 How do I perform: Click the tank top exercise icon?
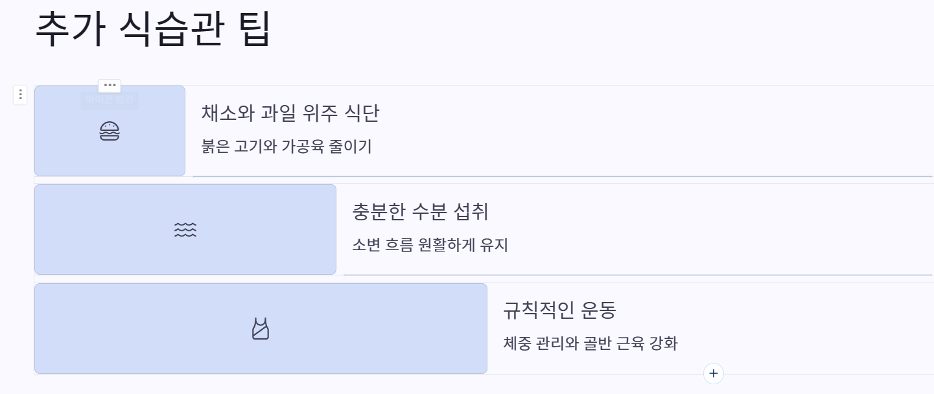[x=259, y=329]
